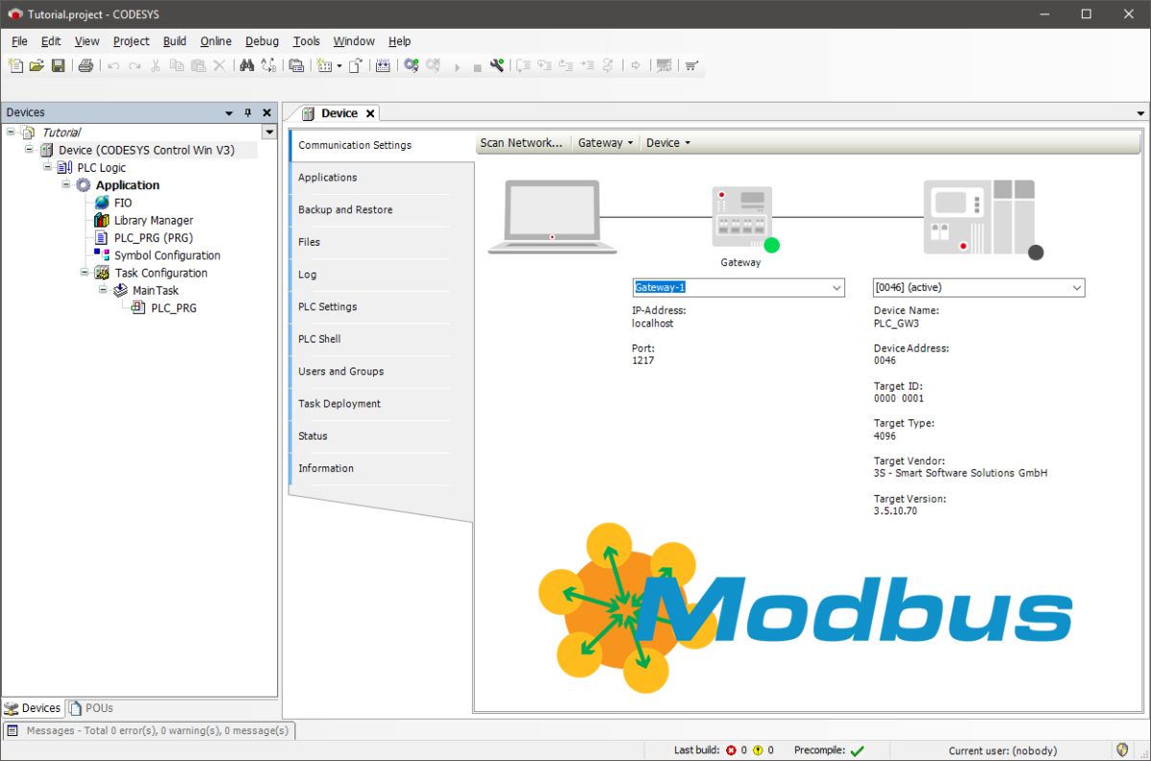Select Symbol Configuration tree item
1151x761 pixels.
(156, 255)
